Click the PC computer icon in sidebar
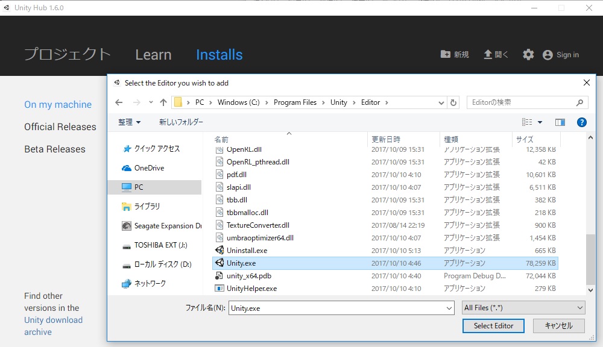This screenshot has width=603, height=347. click(126, 187)
